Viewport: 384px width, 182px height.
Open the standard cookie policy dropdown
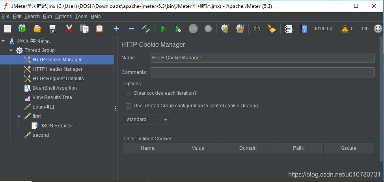[x=147, y=119]
